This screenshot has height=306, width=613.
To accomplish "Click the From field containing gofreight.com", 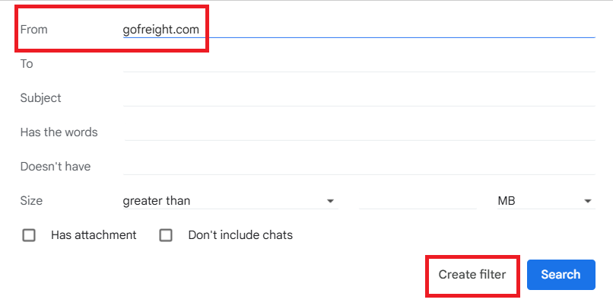I will click(x=357, y=29).
